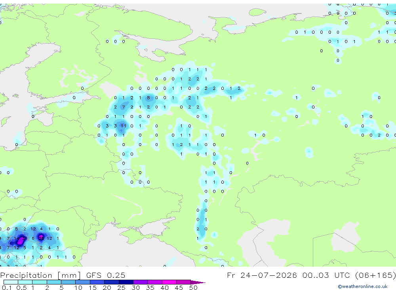Viewport: 396px width, 290px height.
Task: Click the legend label "50"
Action: (x=194, y=288)
